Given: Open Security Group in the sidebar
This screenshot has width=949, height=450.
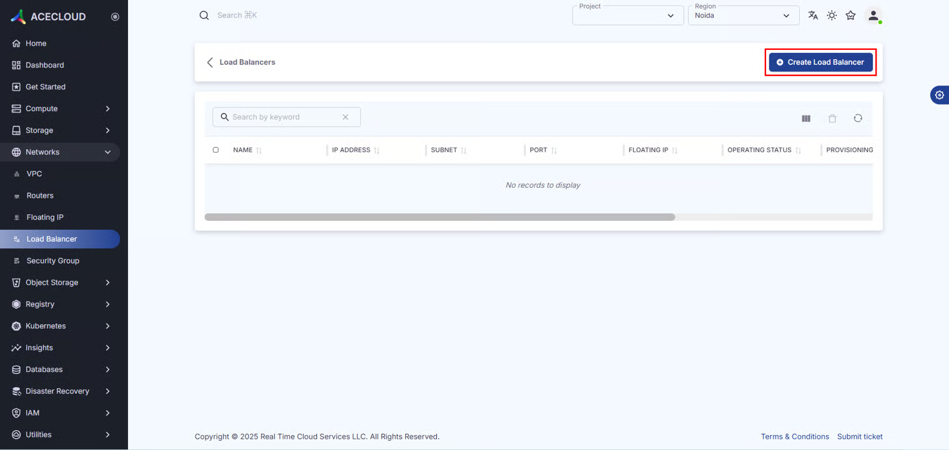Looking at the screenshot, I should (52, 261).
